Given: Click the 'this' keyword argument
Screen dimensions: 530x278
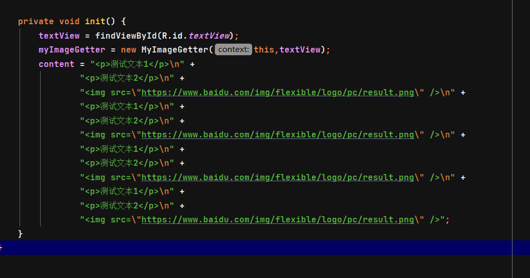Looking at the screenshot, I should coord(263,50).
